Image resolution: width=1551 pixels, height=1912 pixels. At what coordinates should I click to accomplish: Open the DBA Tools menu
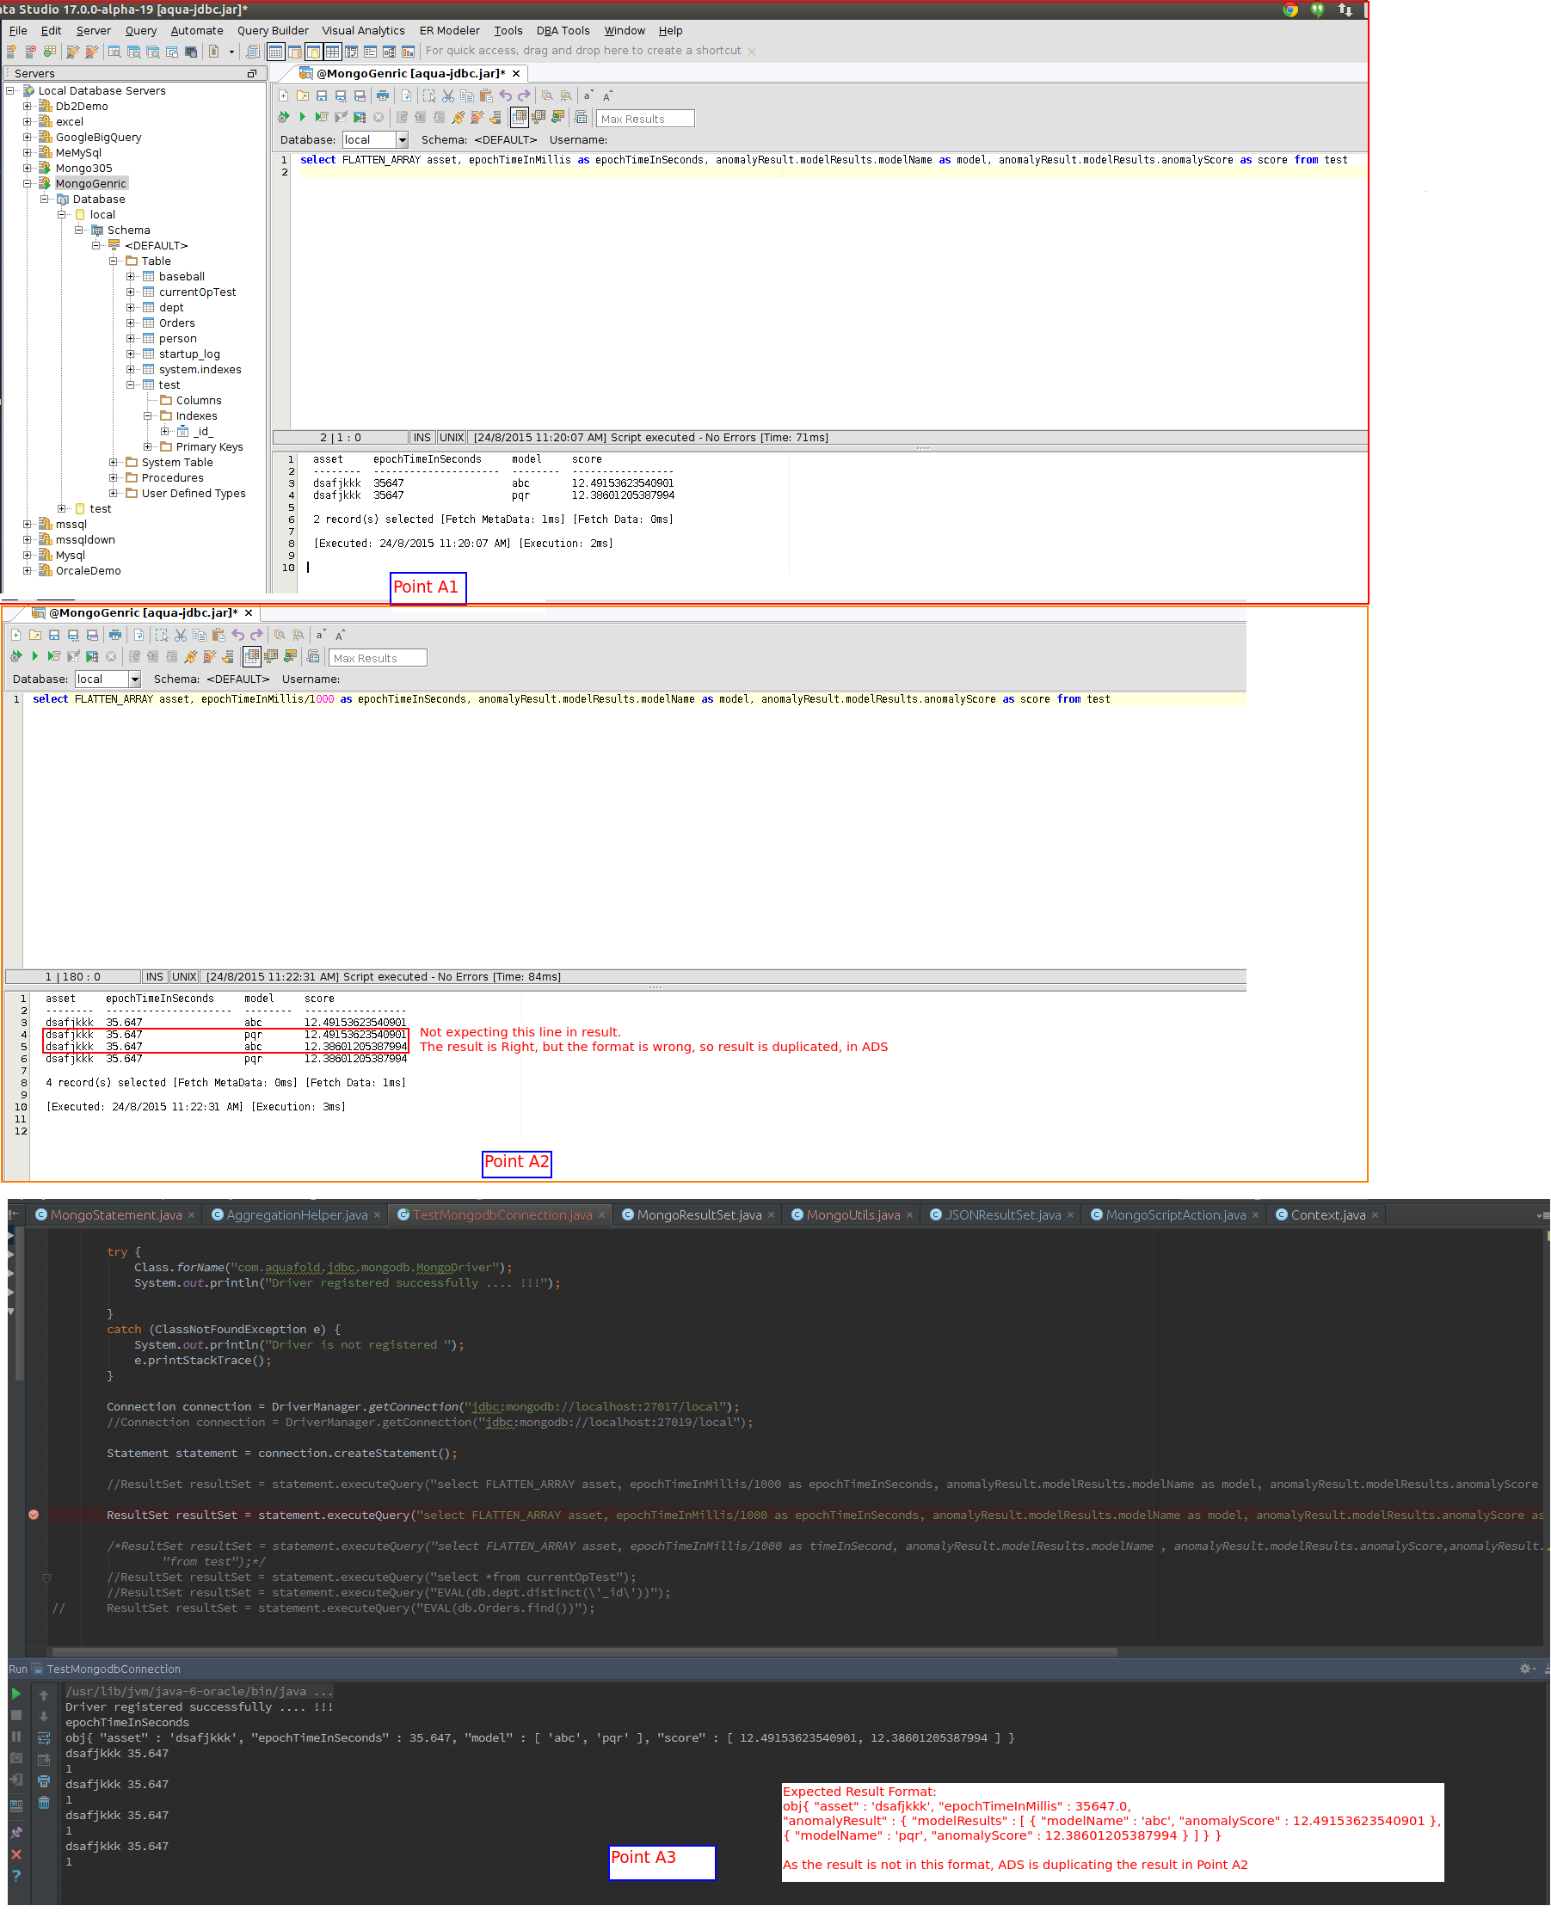coord(563,30)
